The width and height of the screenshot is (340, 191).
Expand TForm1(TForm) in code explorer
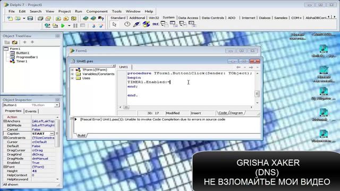pyautogui.click(x=72, y=70)
